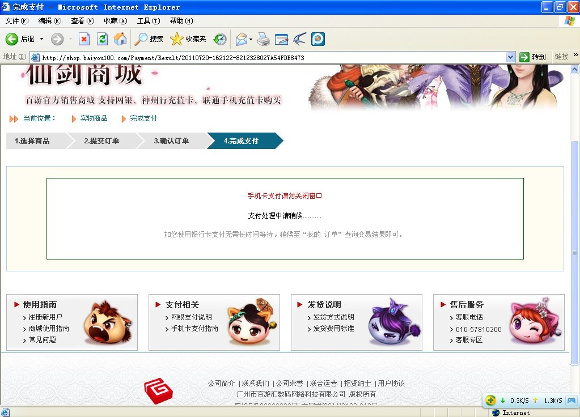580x417 pixels.
Task: Open the 客服专区 link
Action: pos(469,340)
